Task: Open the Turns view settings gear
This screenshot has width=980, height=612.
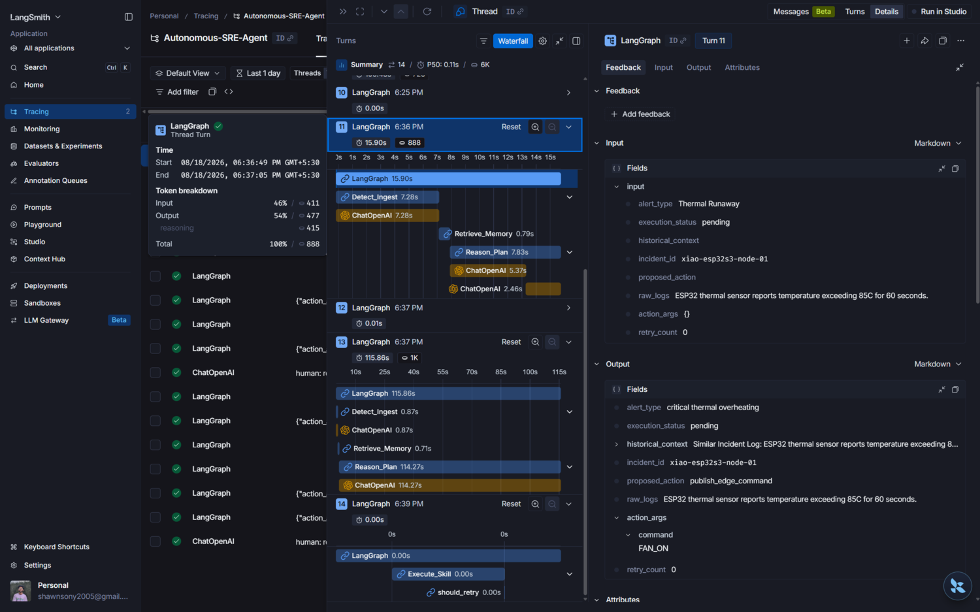Action: (543, 41)
